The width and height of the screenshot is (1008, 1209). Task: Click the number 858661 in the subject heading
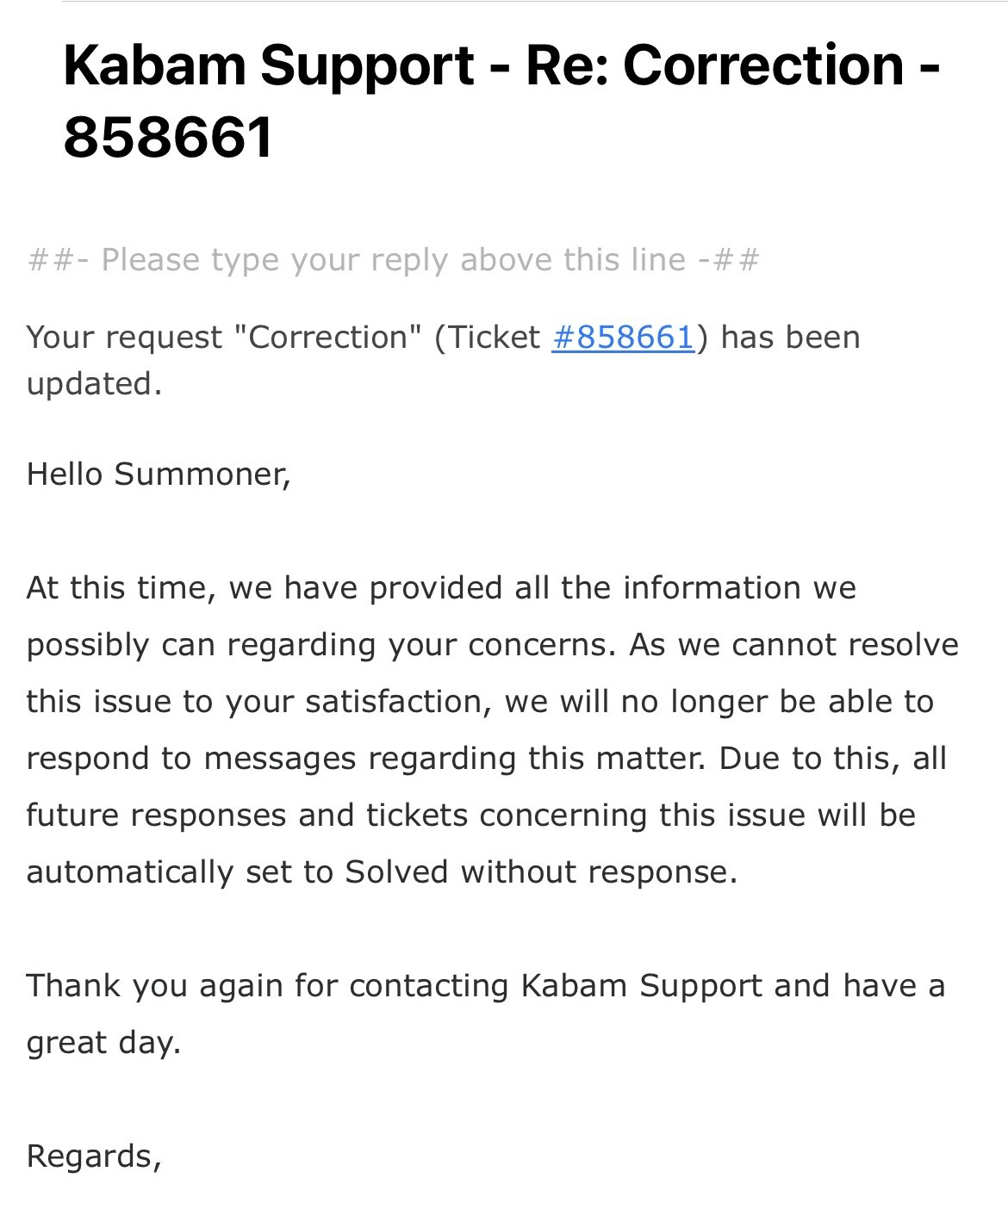click(x=168, y=138)
